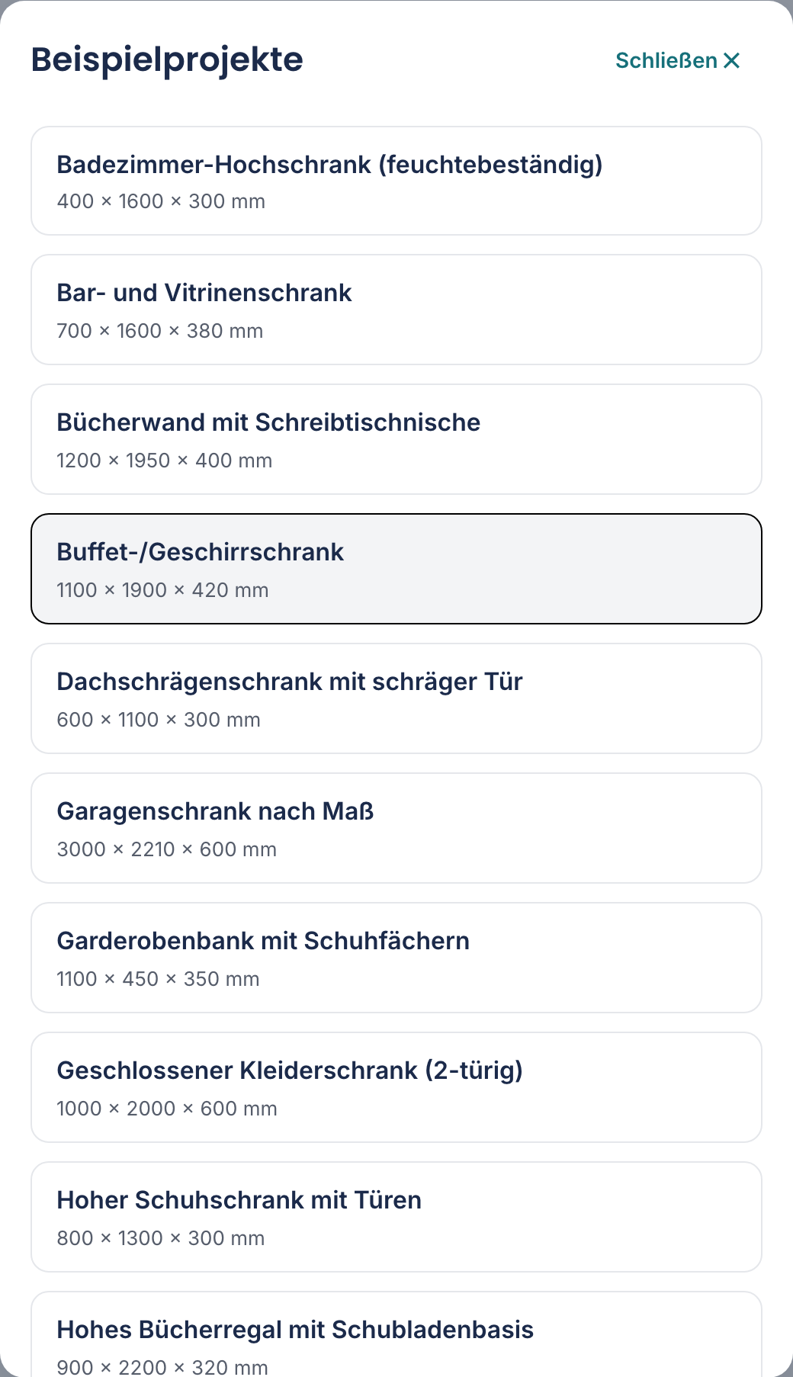Click the 700 × 1600 × 380 mm dimensions
The width and height of the screenshot is (793, 1377).
coord(160,331)
